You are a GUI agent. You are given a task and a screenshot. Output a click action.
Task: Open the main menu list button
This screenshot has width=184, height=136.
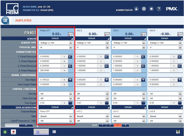(x=5, y=20)
